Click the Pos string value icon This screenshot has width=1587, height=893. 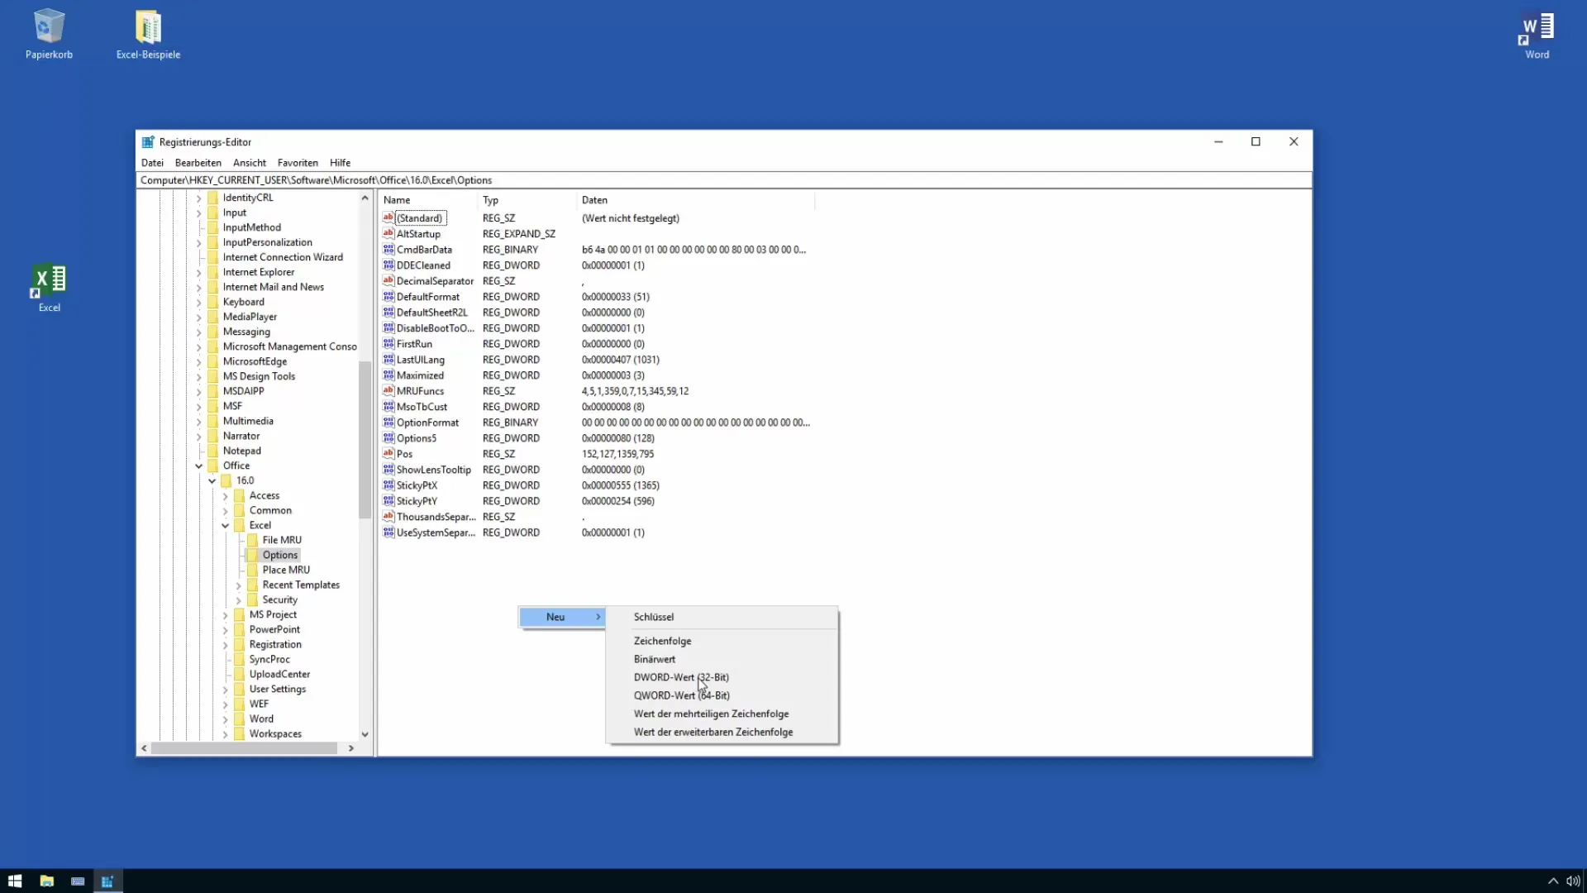(388, 454)
